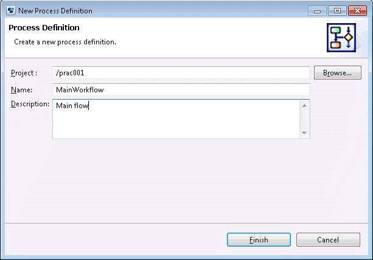The image size is (373, 260).
Task: Place cursor in the Description text area
Action: click(x=175, y=118)
